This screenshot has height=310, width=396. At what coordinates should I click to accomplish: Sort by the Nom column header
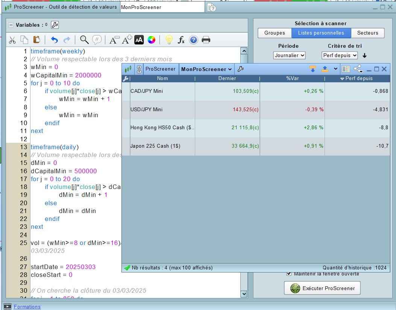point(162,79)
